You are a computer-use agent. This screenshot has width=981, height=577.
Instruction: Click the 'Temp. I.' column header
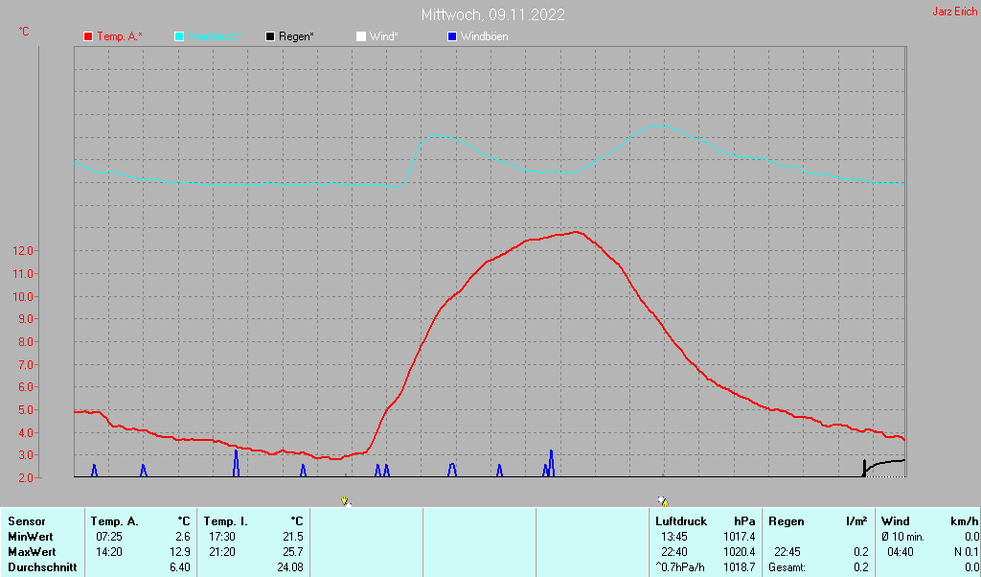pyautogui.click(x=226, y=521)
